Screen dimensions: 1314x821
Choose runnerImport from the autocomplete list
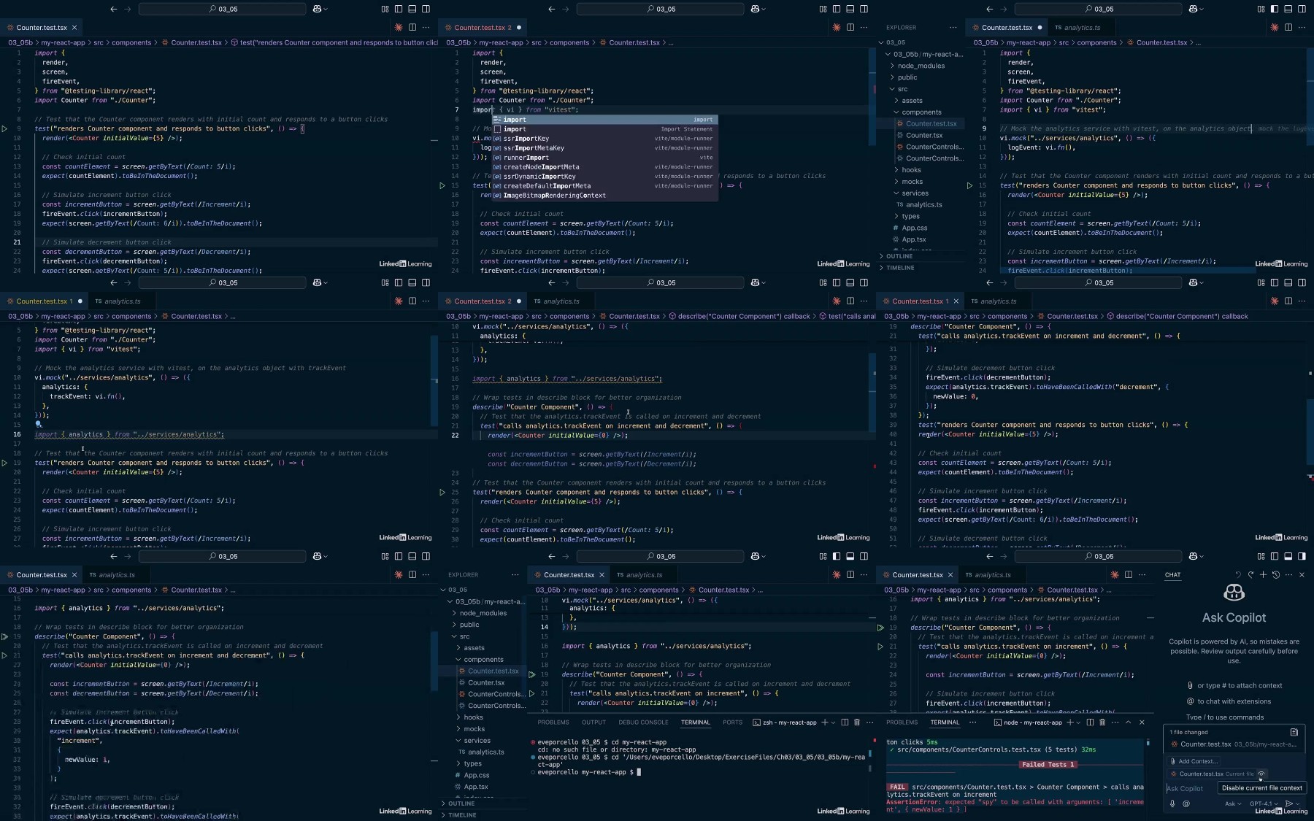pyautogui.click(x=605, y=158)
